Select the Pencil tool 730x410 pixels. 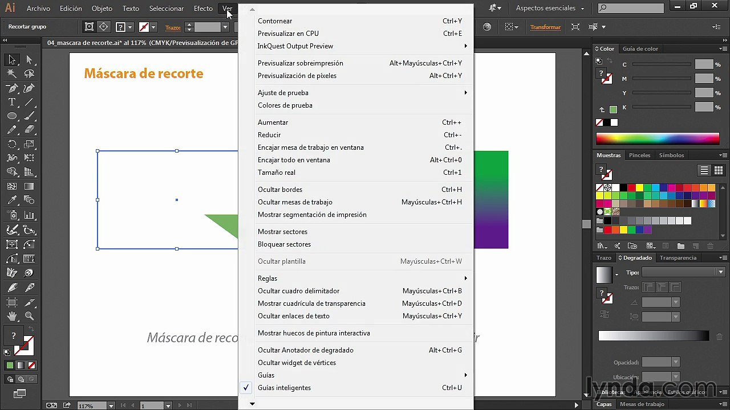tap(12, 130)
